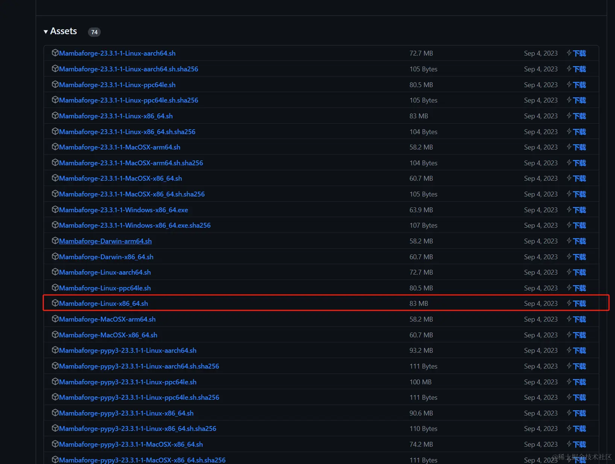Click 下载 for Mambaforge-23.3.1-1-Linux-aarch64.sh
The image size is (615, 464).
tap(579, 53)
